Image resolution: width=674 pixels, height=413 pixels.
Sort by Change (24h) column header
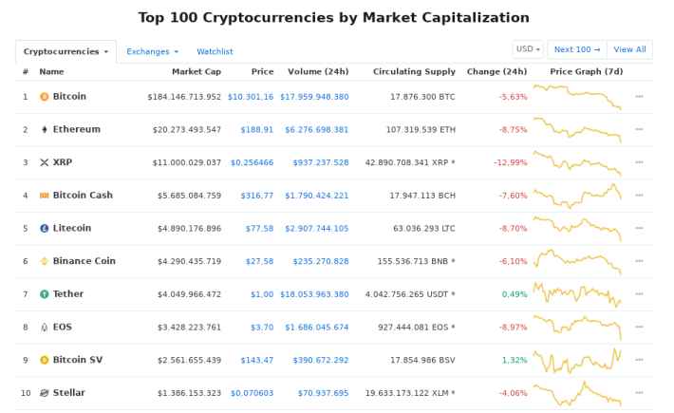[496, 72]
